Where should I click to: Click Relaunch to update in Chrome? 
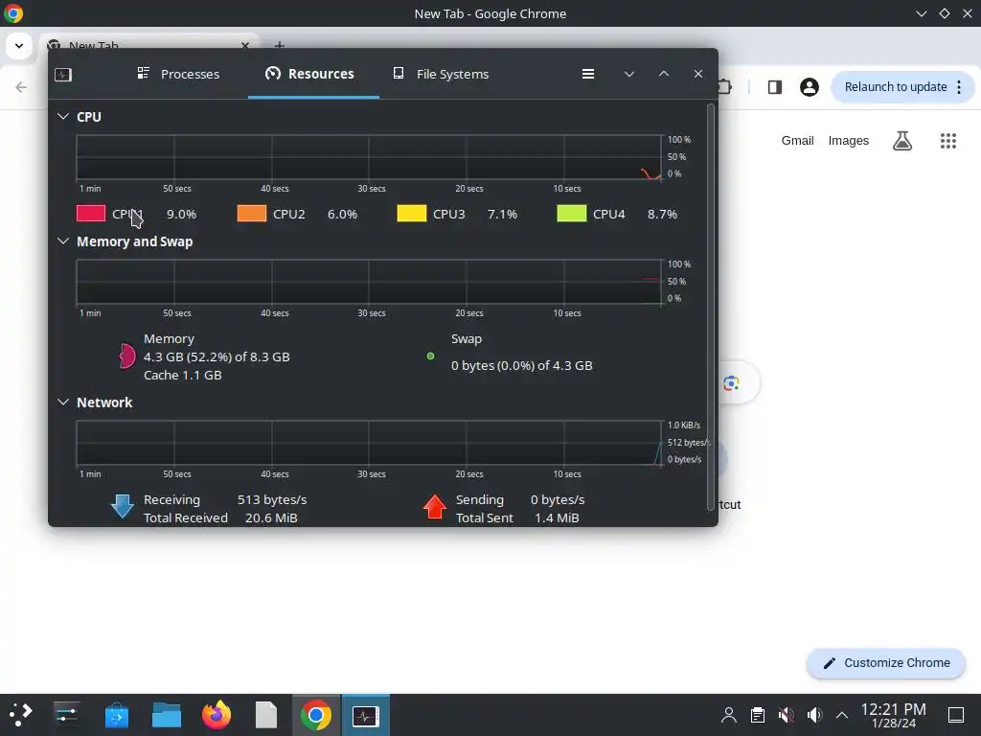click(x=896, y=87)
